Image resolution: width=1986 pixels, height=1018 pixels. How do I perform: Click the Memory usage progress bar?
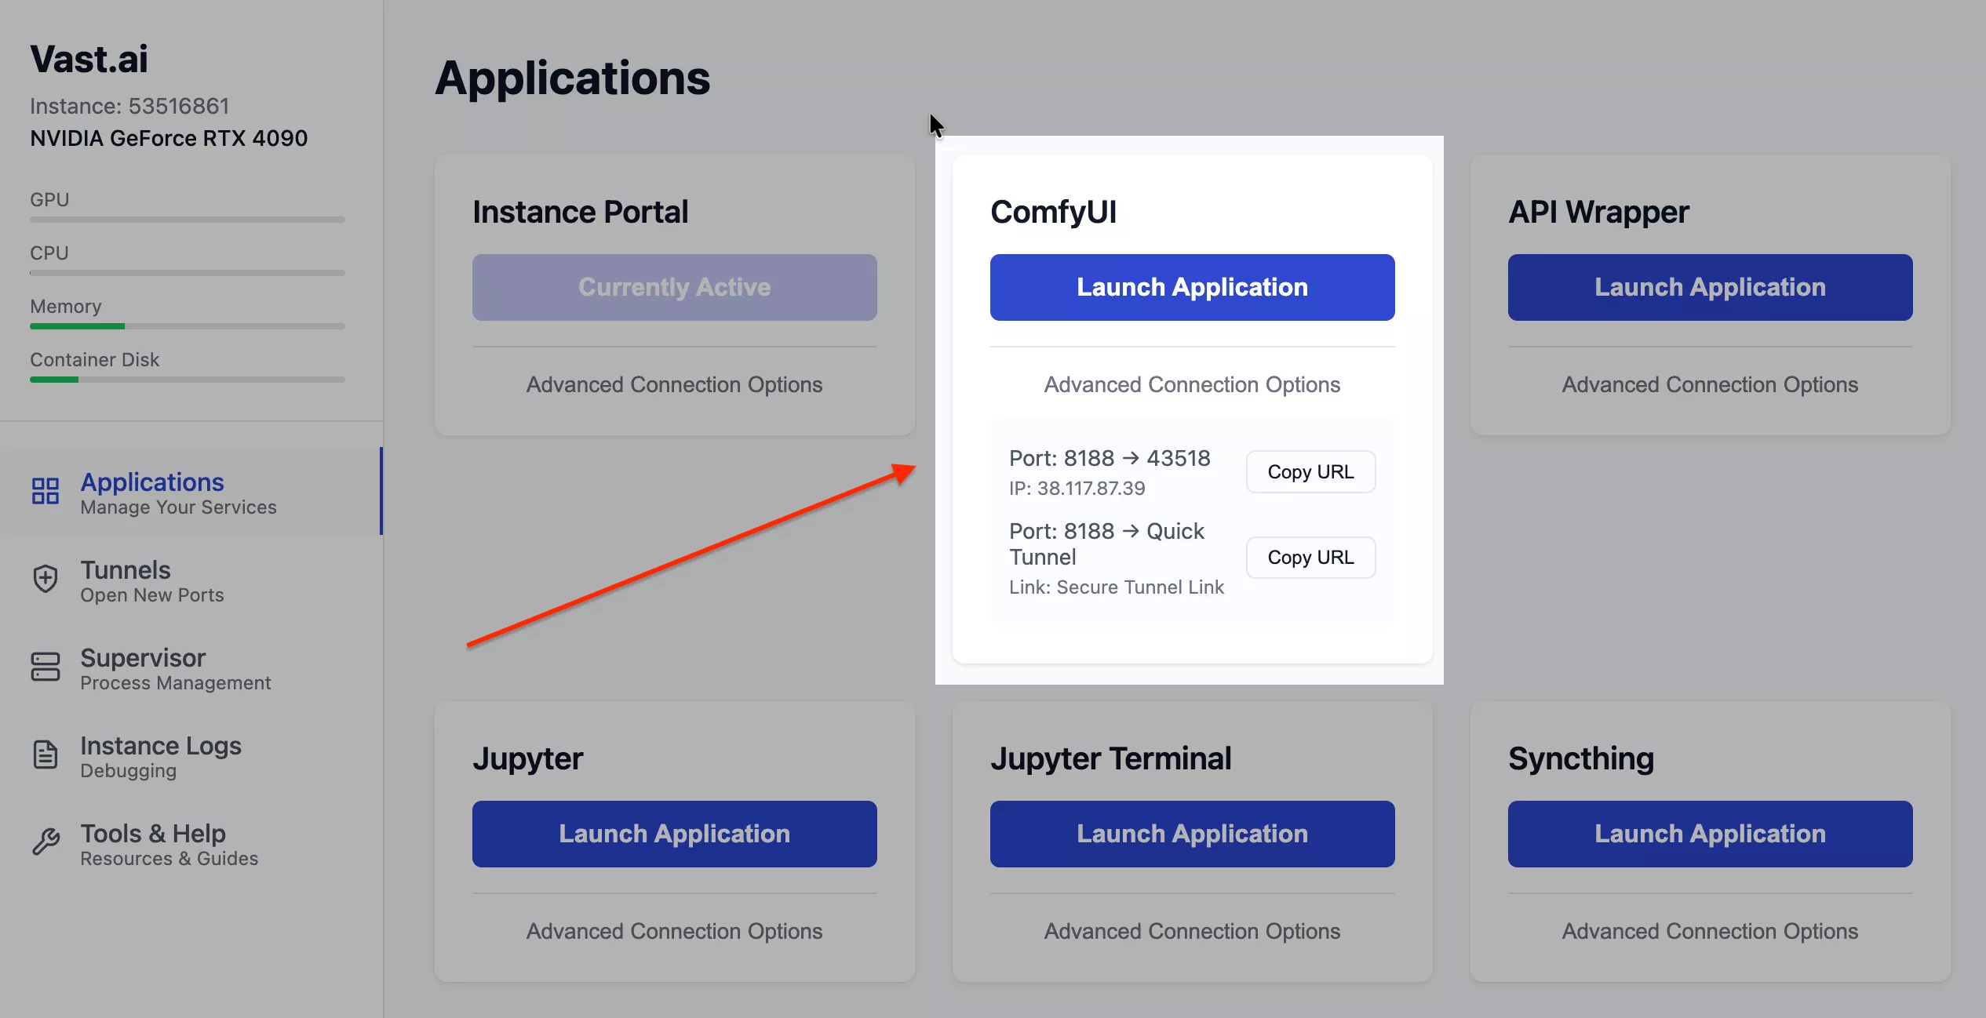[188, 326]
